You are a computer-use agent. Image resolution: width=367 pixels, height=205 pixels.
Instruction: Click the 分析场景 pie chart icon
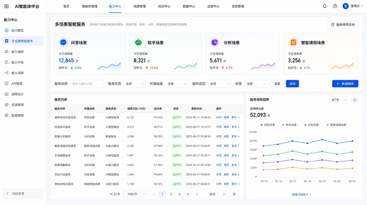(x=215, y=42)
